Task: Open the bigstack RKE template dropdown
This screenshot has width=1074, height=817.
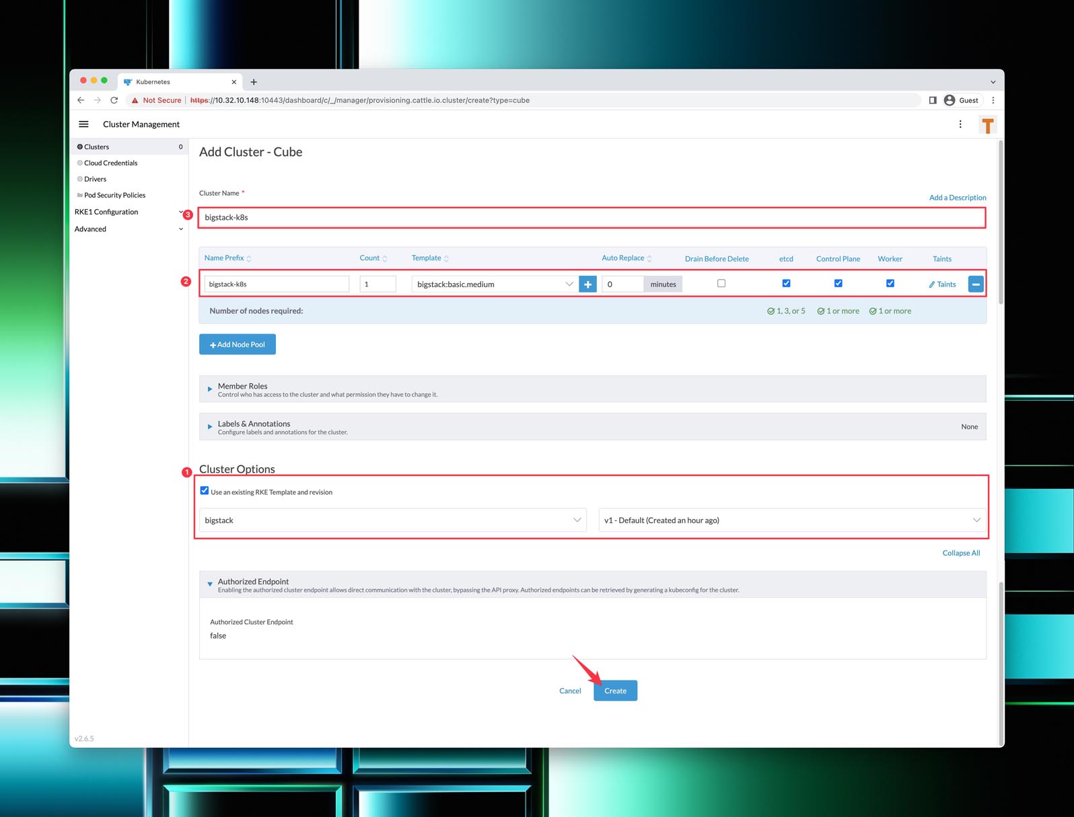Action: [x=393, y=520]
